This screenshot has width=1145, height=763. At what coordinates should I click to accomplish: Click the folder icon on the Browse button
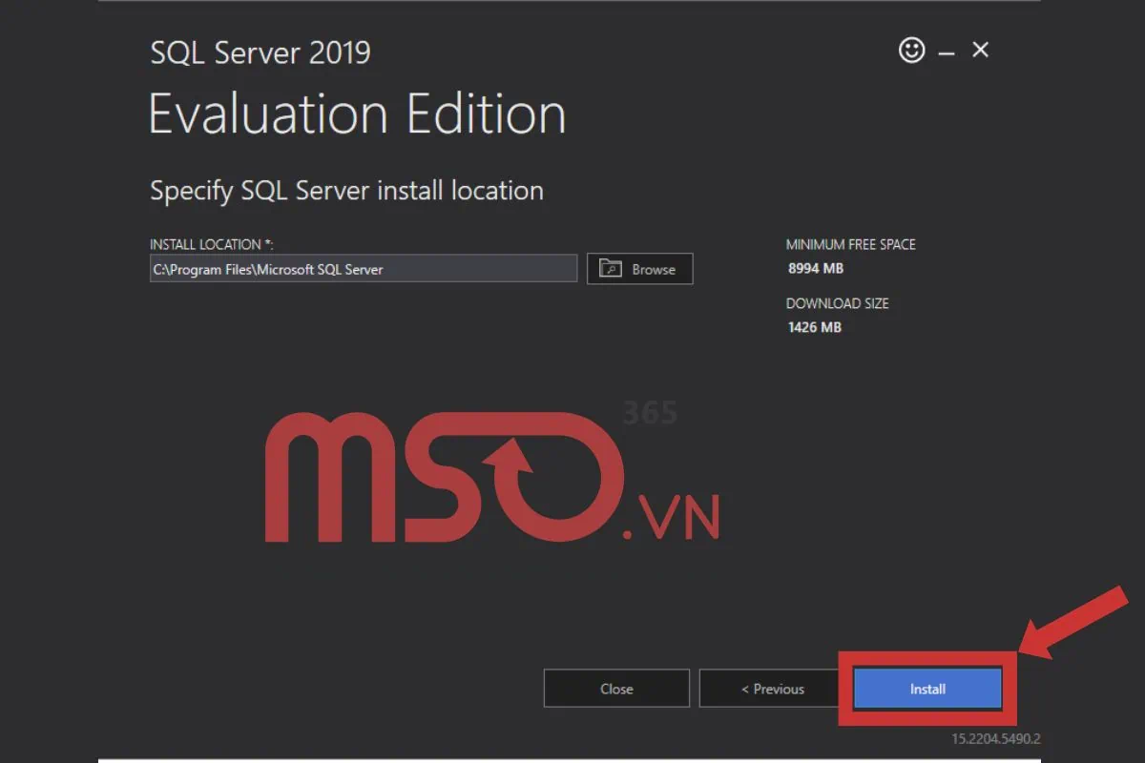click(611, 268)
